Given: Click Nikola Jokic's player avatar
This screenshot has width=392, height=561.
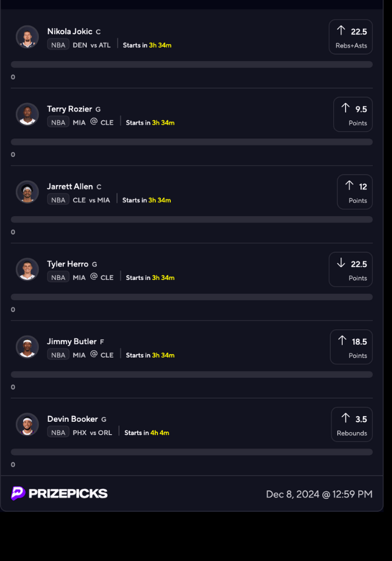Looking at the screenshot, I should (x=27, y=37).
